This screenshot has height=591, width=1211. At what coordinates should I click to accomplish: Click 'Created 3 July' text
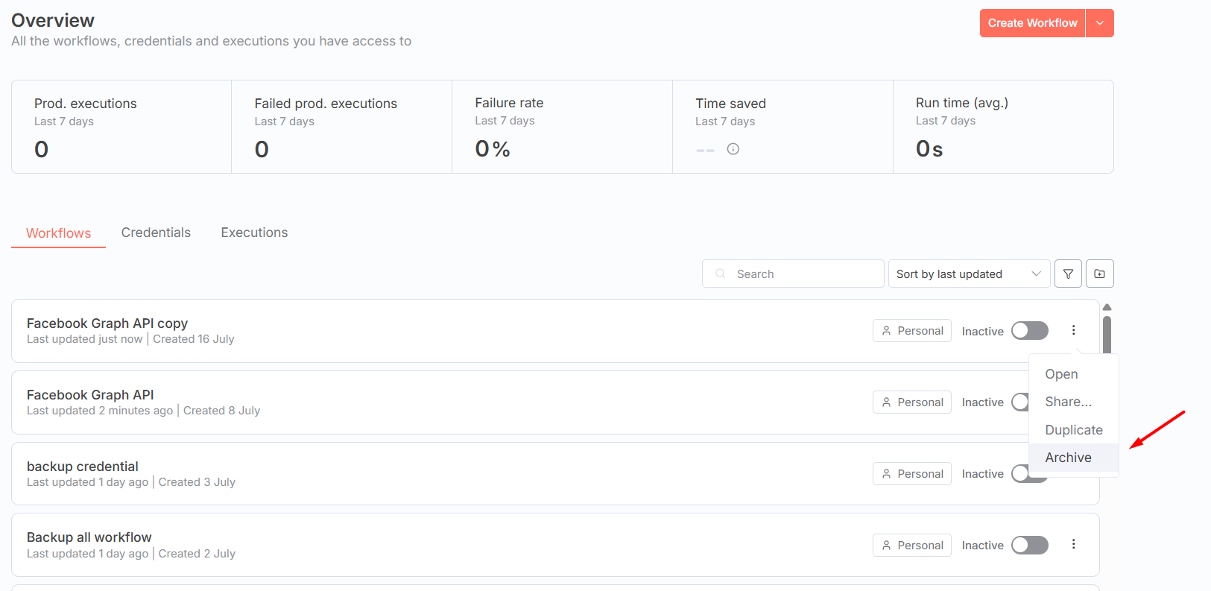(197, 482)
